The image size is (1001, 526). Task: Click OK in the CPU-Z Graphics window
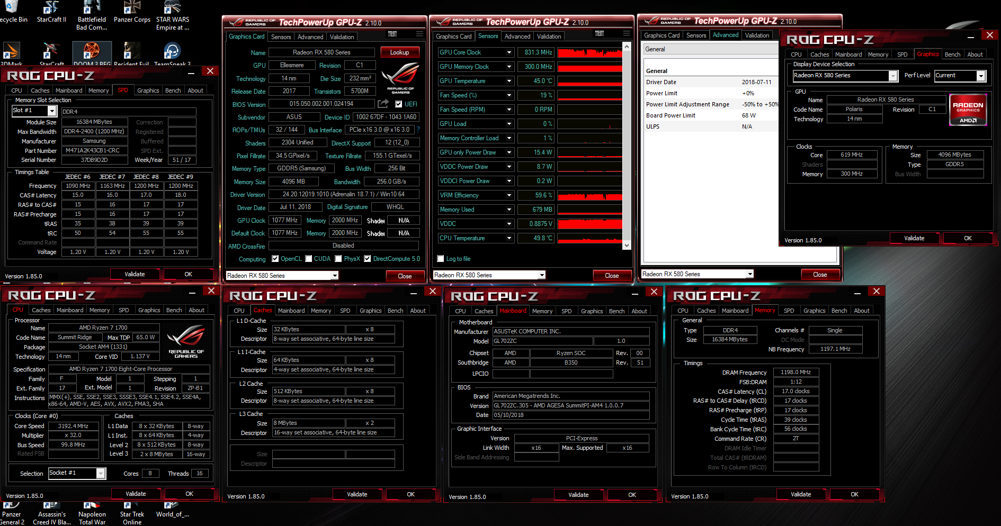pyautogui.click(x=968, y=238)
